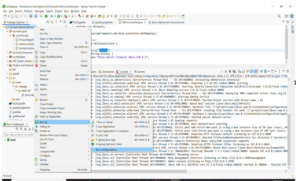Switch to the Declaration view tab

[x=106, y=72]
